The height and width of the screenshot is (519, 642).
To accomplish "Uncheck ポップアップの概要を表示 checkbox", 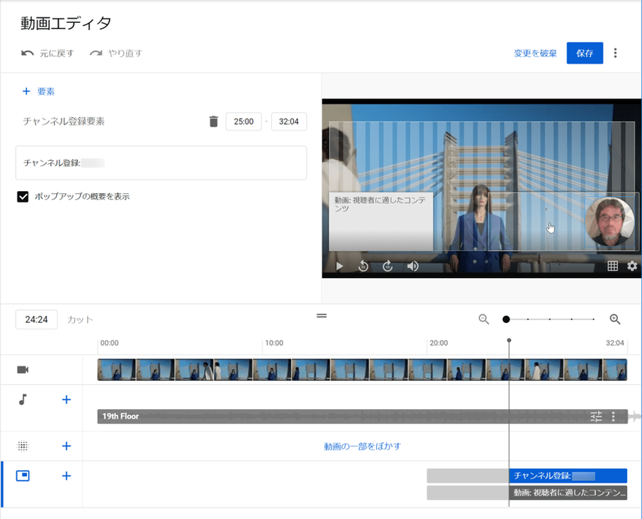I will 23,196.
